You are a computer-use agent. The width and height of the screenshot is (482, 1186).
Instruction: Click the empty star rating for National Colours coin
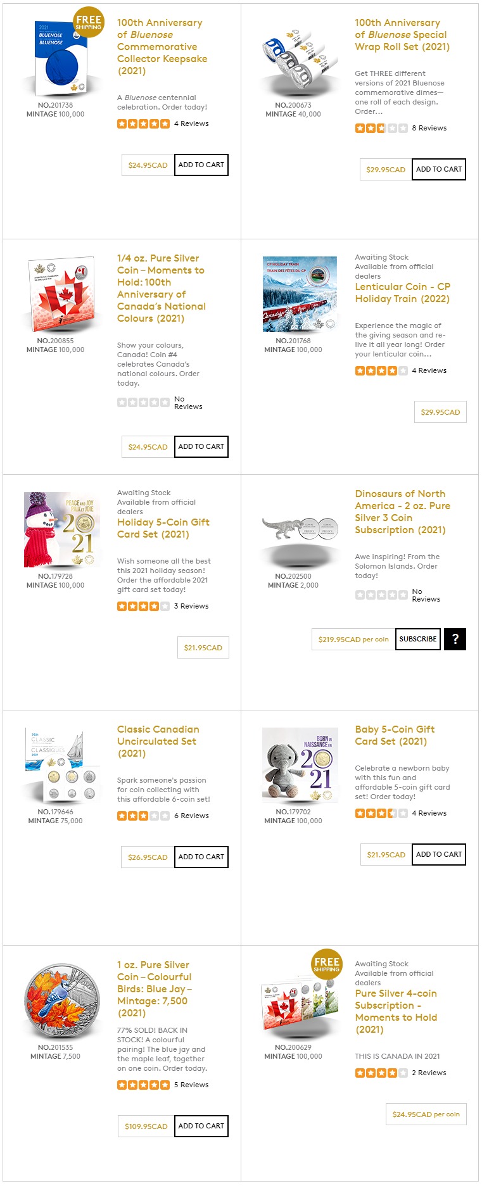click(143, 402)
